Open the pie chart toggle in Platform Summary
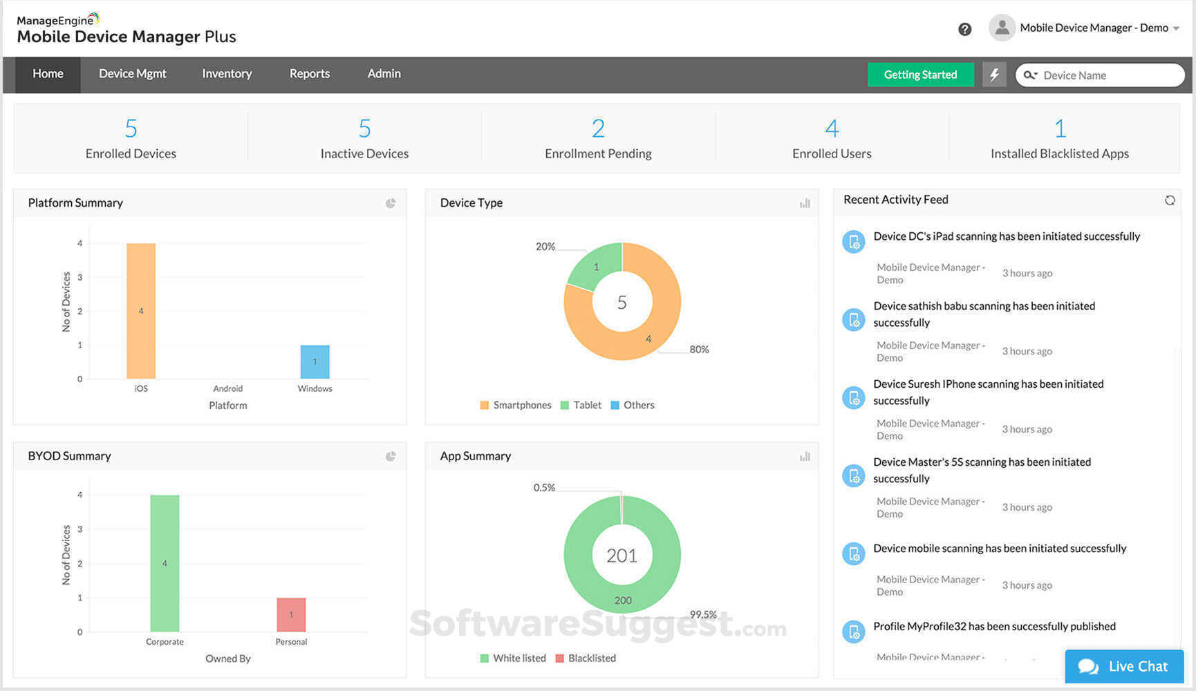The height and width of the screenshot is (691, 1196). (391, 203)
